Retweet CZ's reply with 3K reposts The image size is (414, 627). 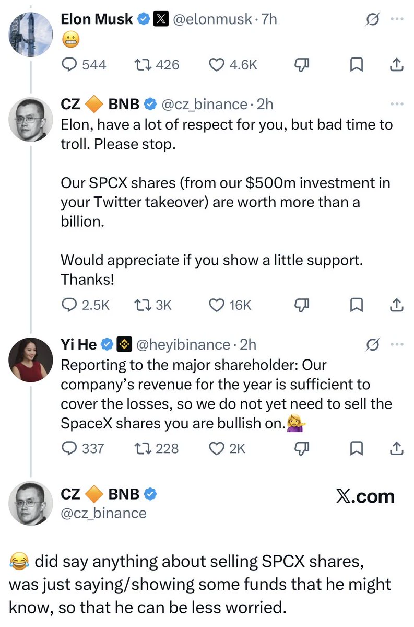coord(153,305)
